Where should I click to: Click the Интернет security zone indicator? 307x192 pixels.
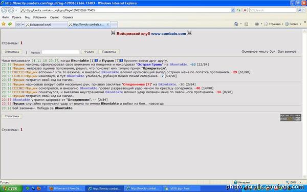[242, 182]
